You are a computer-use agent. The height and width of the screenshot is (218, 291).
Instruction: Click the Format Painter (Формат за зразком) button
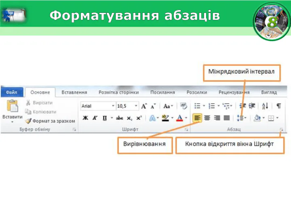click(x=50, y=121)
